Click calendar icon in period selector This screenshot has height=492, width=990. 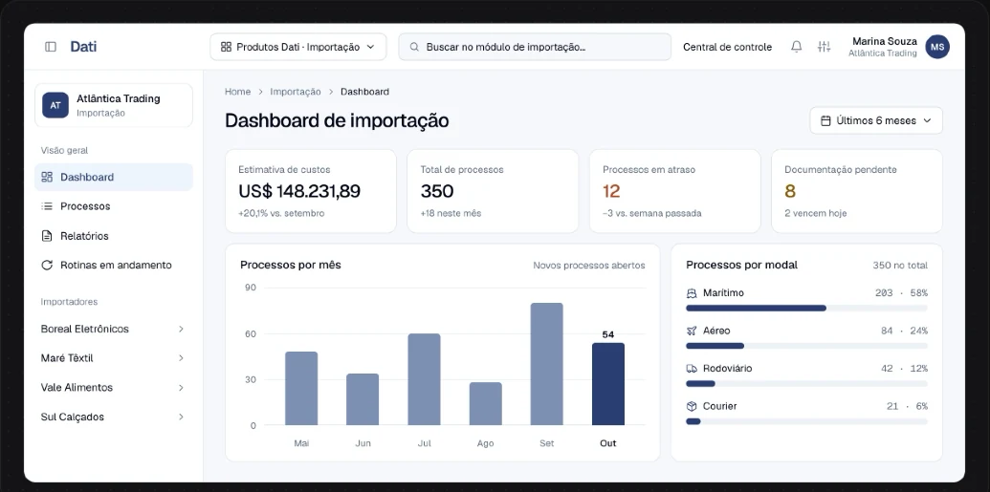tap(825, 120)
